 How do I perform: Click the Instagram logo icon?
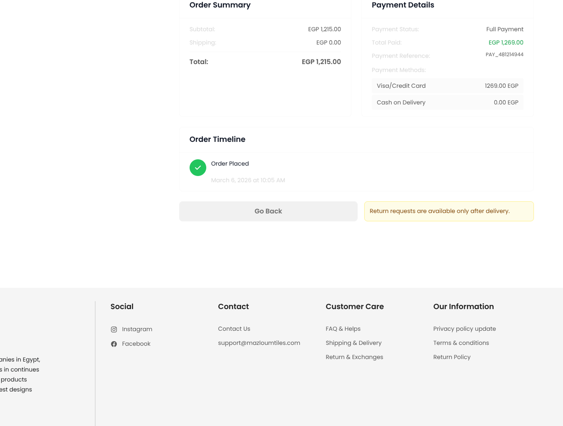pyautogui.click(x=114, y=329)
